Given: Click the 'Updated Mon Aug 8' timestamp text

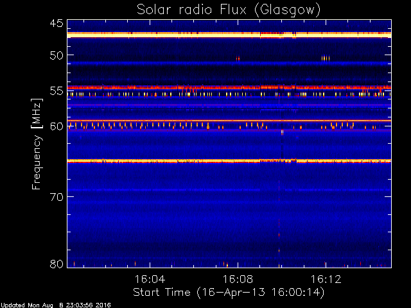Looking at the screenshot, I should [x=56, y=305].
